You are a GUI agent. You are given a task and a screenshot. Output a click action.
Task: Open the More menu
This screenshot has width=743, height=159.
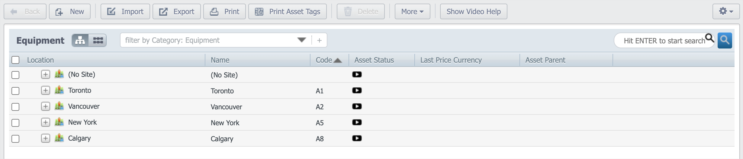(412, 11)
